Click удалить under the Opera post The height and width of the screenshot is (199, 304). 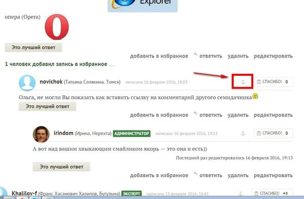(238, 56)
